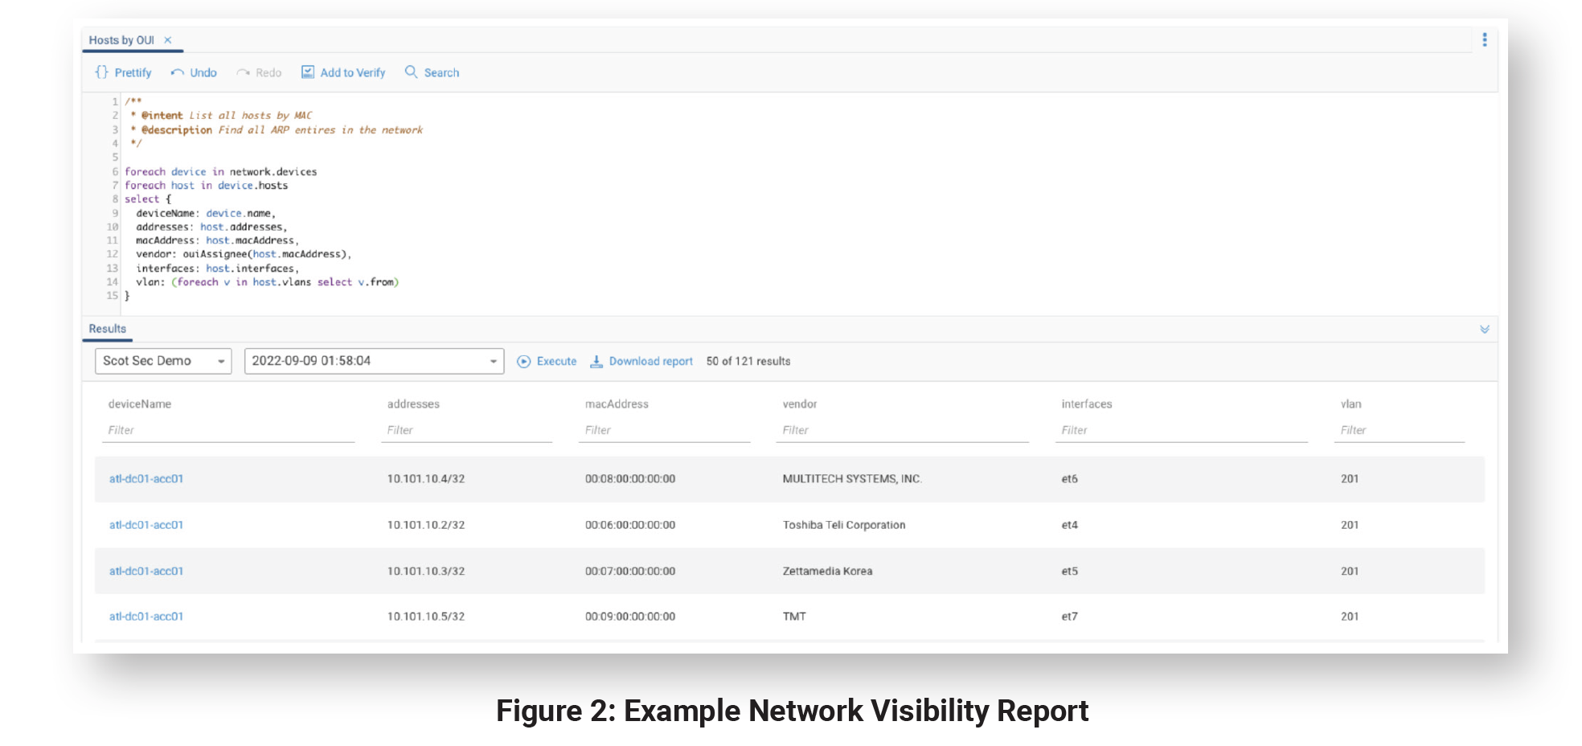Screen dimensions: 1582x746
Task: Click the macAddress filter input
Action: 663,431
